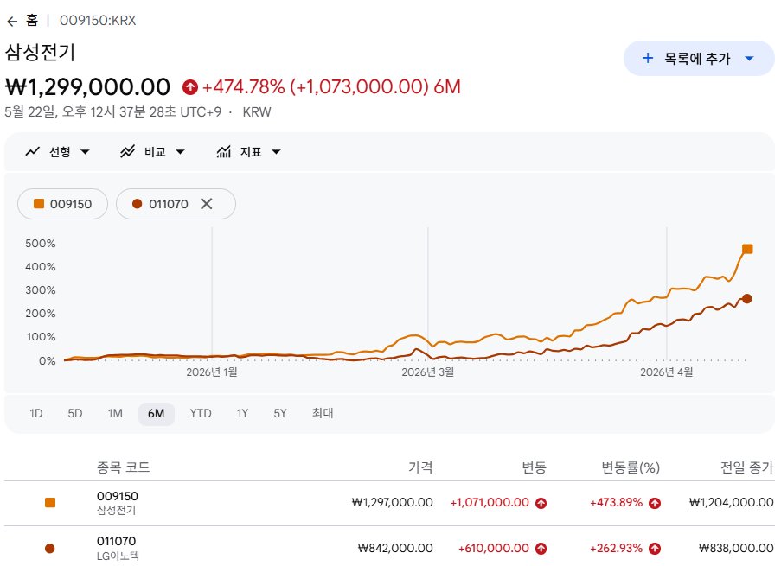Open the 비교 compare dropdown

[152, 152]
